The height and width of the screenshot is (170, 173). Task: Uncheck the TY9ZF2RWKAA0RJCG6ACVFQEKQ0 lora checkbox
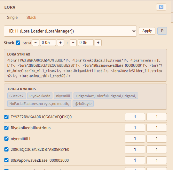6,117
